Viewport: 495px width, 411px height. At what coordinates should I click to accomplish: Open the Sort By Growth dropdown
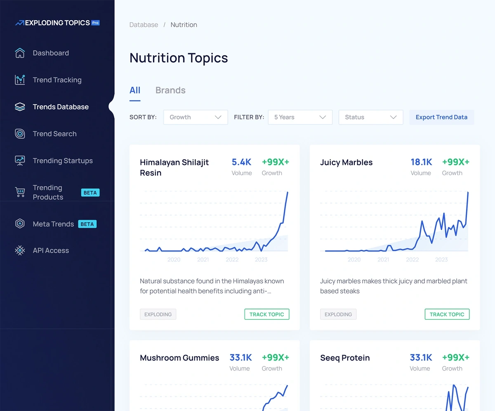196,117
